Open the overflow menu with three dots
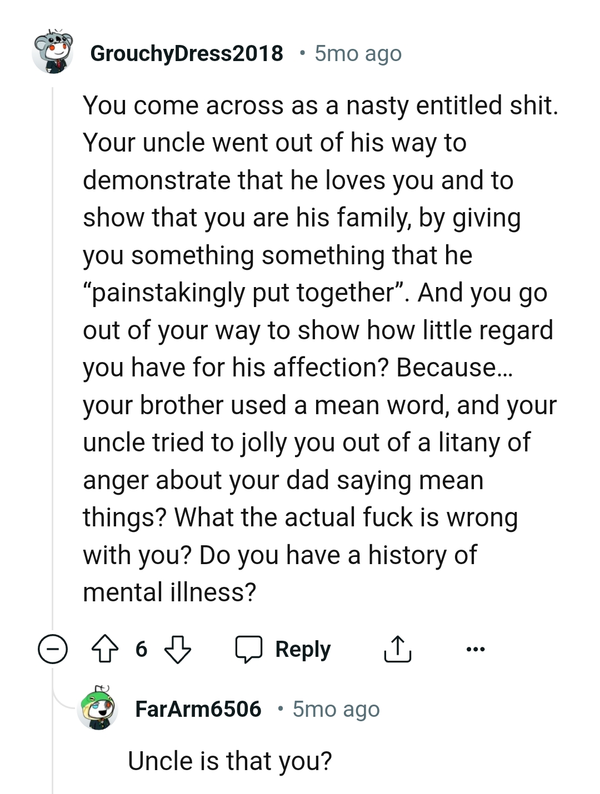 point(475,649)
